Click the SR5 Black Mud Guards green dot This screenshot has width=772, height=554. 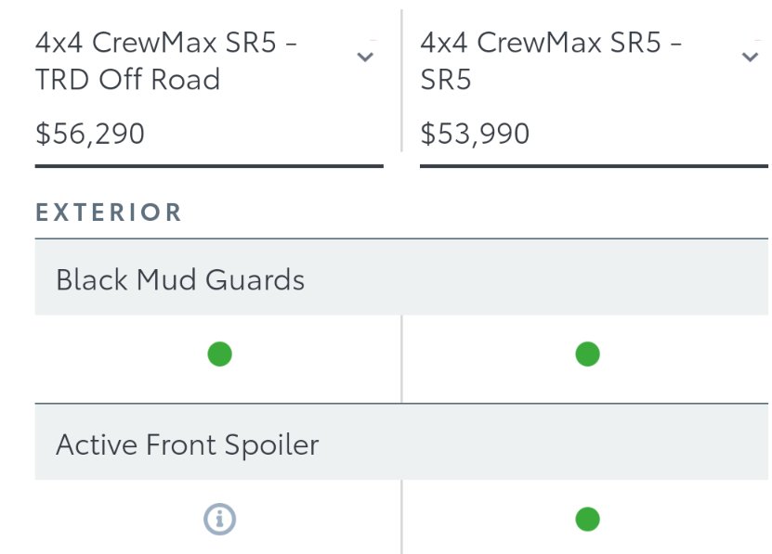pyautogui.click(x=587, y=354)
